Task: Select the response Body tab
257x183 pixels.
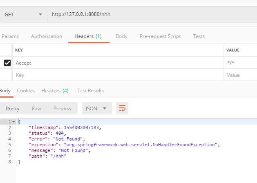Action: click(x=5, y=91)
